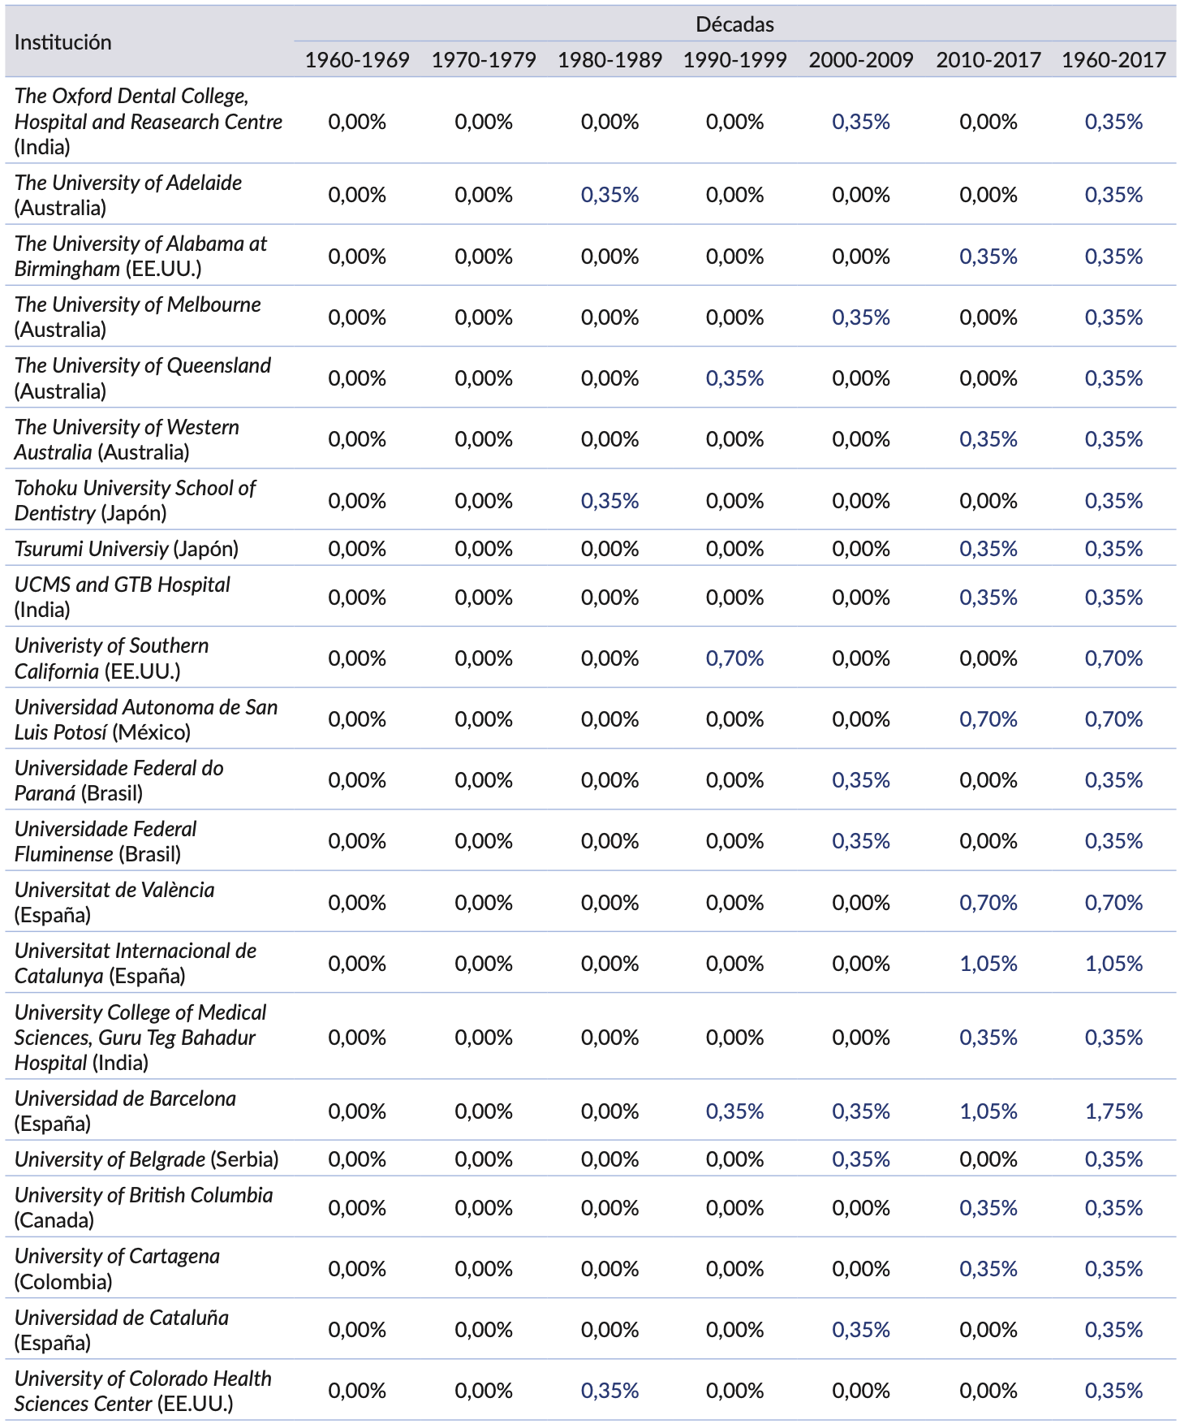Click the 1960-2017 total column header
This screenshot has height=1424, width=1180.
pyautogui.click(x=1113, y=60)
